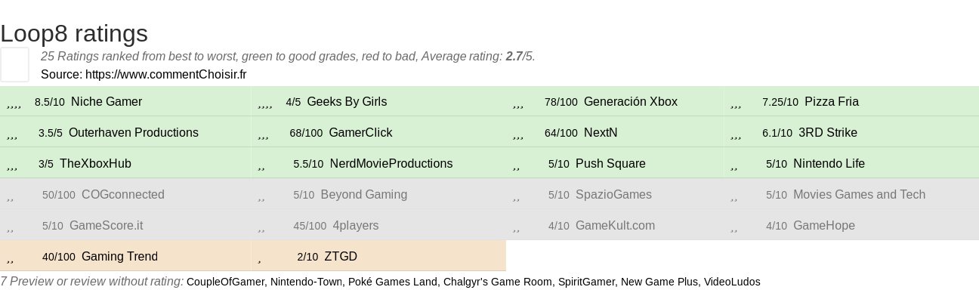
Task: Open the commentChoisir.fr source link
Action: (165, 74)
